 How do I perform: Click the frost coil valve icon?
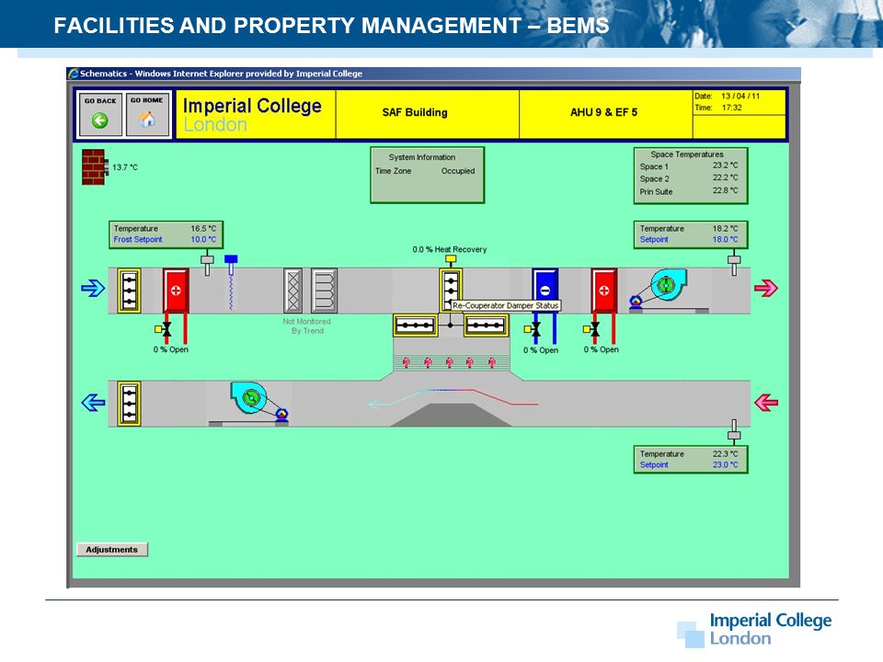[164, 329]
